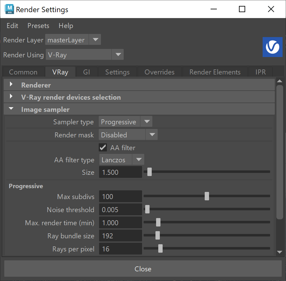
Task: Open the Help menu
Action: pyautogui.click(x=66, y=26)
